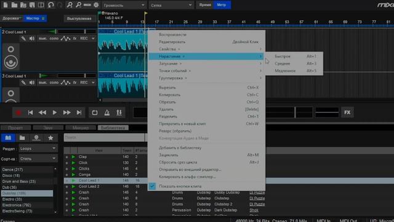Screen dimensions: 394x222
Task: Select Разделить in the context menu
Action: [x=206, y=117]
